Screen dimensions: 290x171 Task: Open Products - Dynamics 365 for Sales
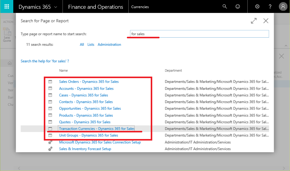coord(86,116)
